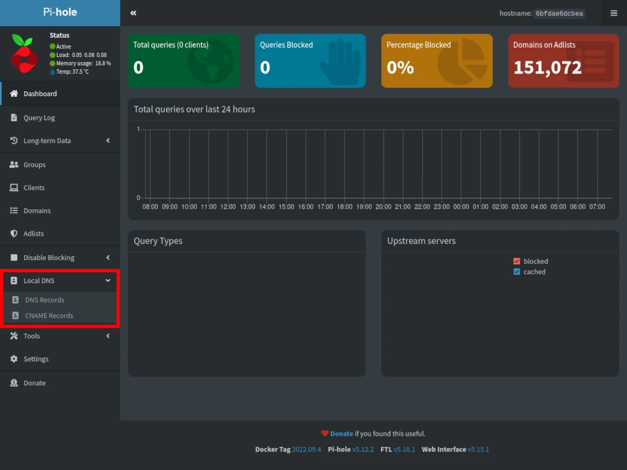The width and height of the screenshot is (627, 470).
Task: Click the pie chart icon on Percentage Blocked
Action: [x=462, y=62]
